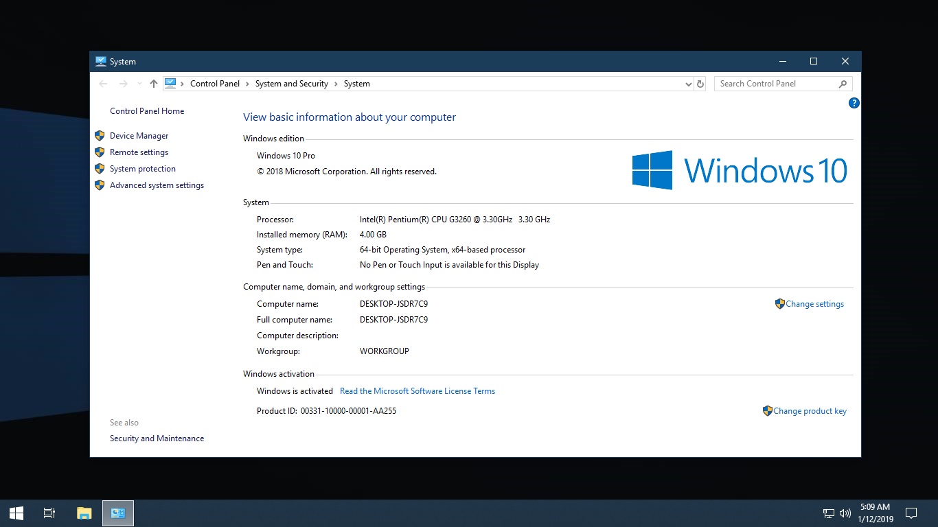The width and height of the screenshot is (938, 527).
Task: Open the blue Help question mark icon
Action: pyautogui.click(x=854, y=103)
